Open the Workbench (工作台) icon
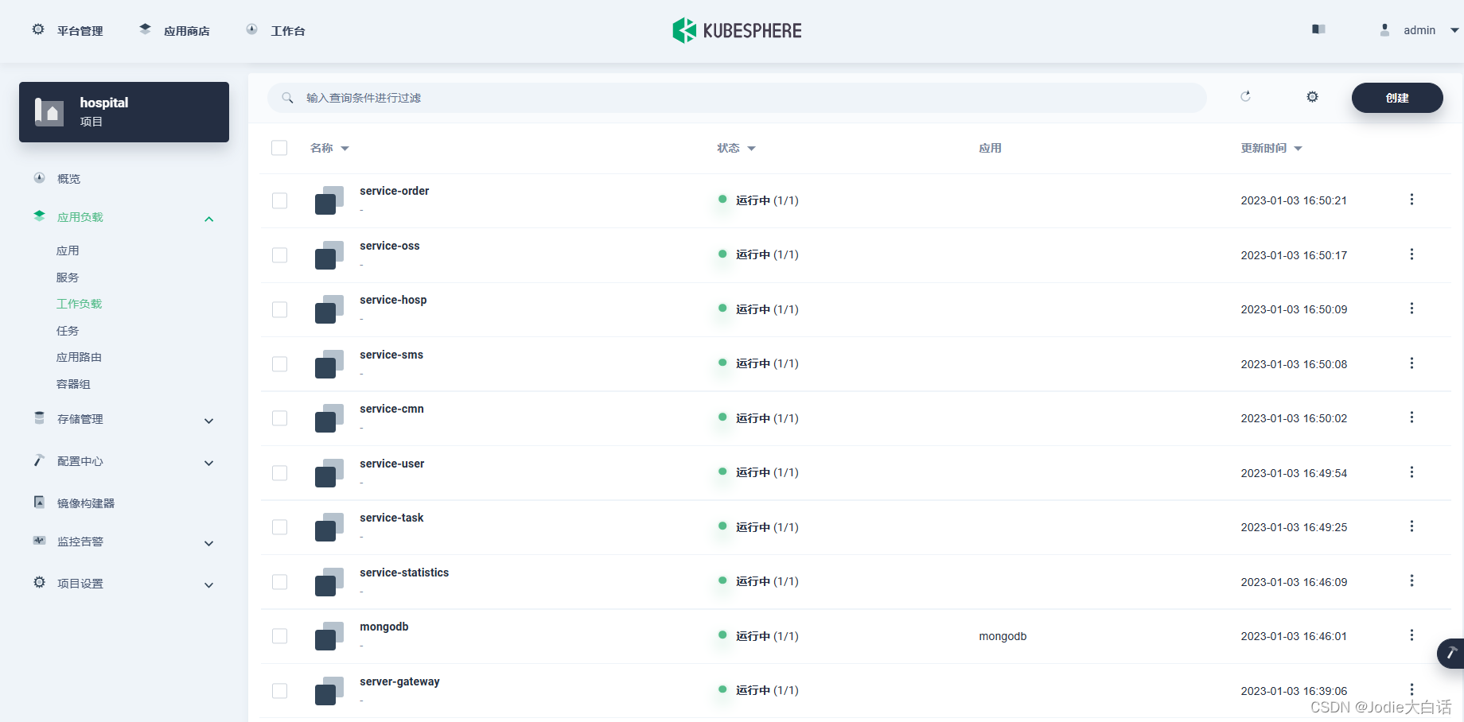Screen dimensions: 1464x722 pos(251,29)
